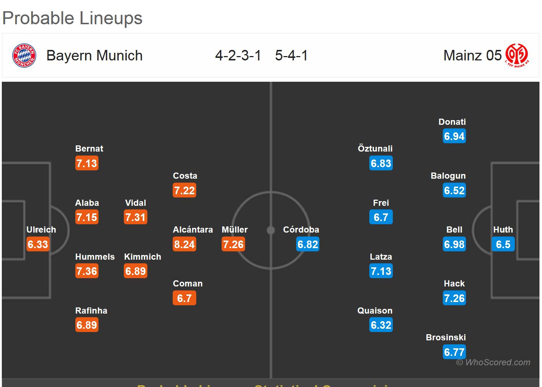542x387 pixels.
Task: Click Vidal's 7.31 rating badge
Action: coord(135,217)
